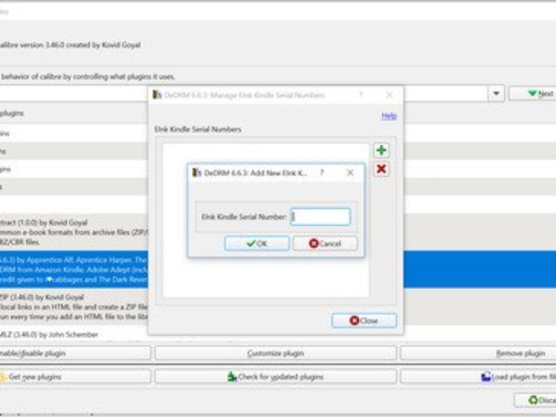Viewport: 556px width, 417px height.
Task: Click the question mark in Add New dialog
Action: pos(322,173)
